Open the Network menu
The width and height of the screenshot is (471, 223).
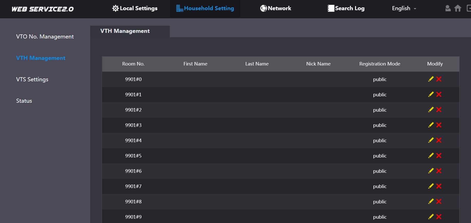[276, 8]
